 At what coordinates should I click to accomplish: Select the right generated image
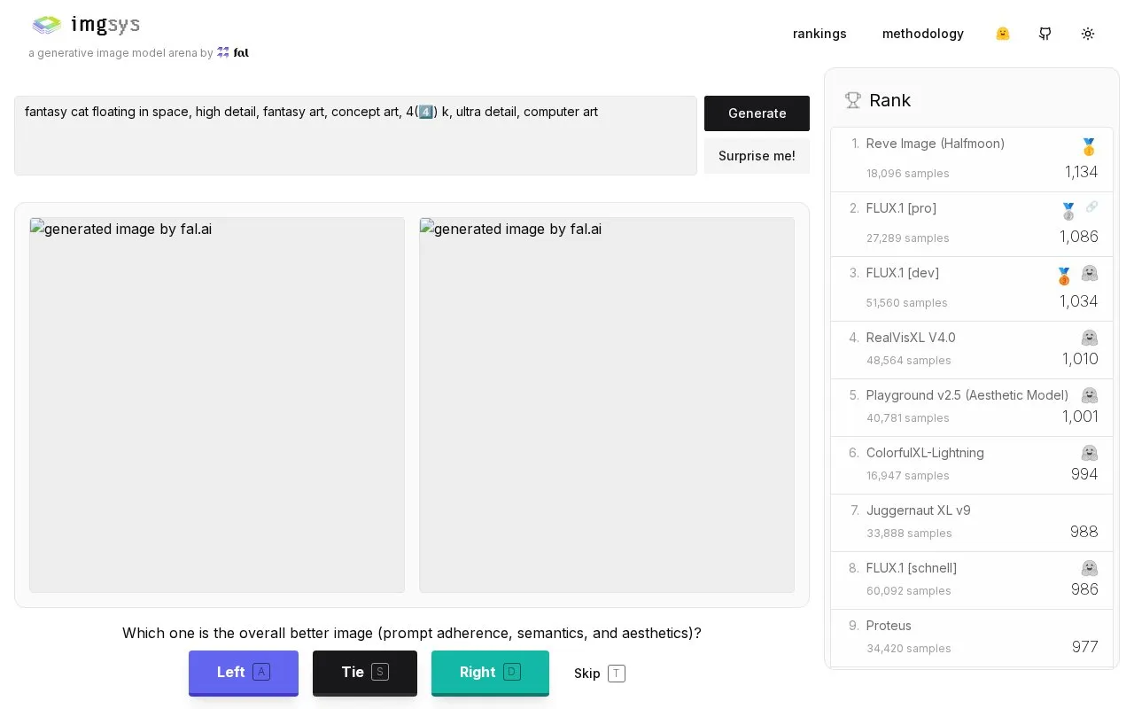pos(607,405)
